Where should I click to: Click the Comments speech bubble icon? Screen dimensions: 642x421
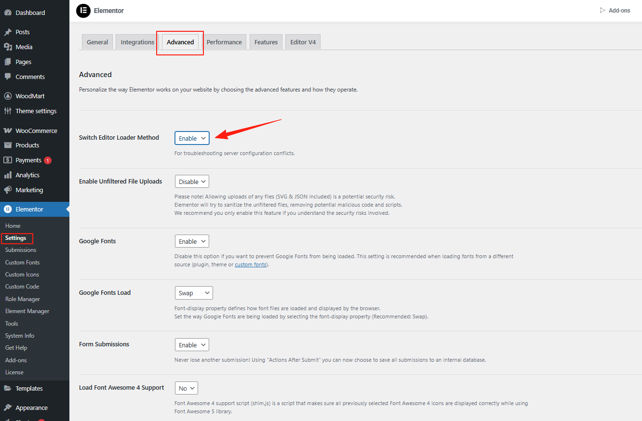[8, 77]
